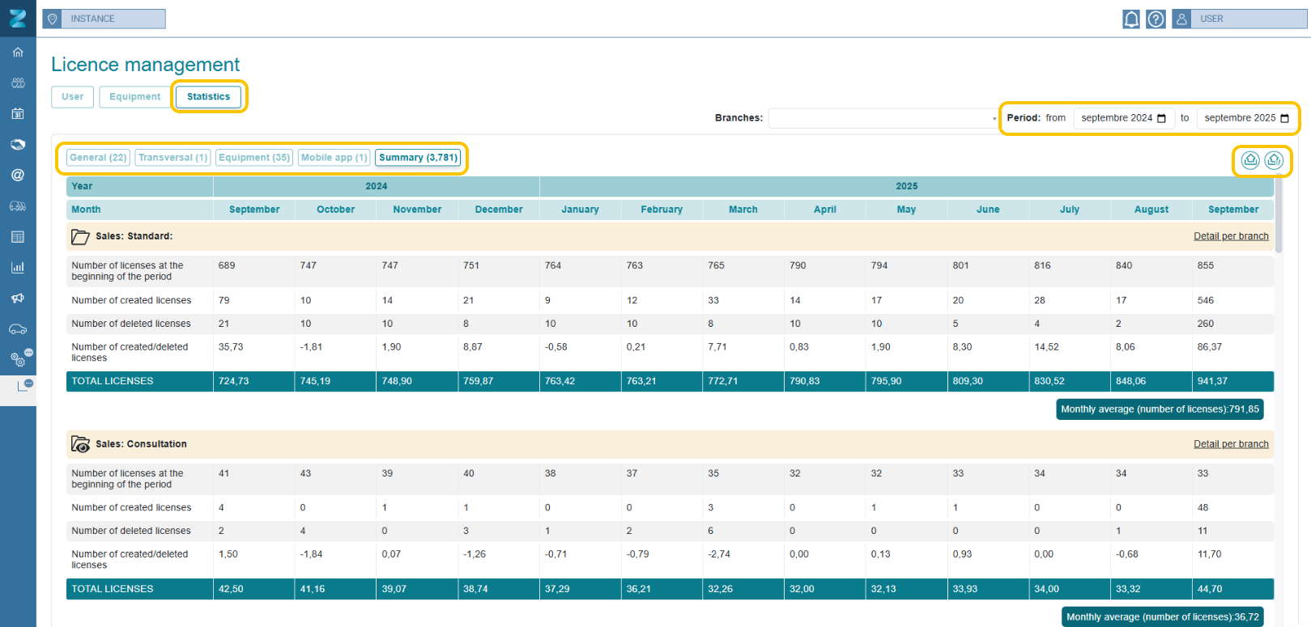
Task: Click Consultation total licenses value 42,50
Action: pyautogui.click(x=231, y=589)
